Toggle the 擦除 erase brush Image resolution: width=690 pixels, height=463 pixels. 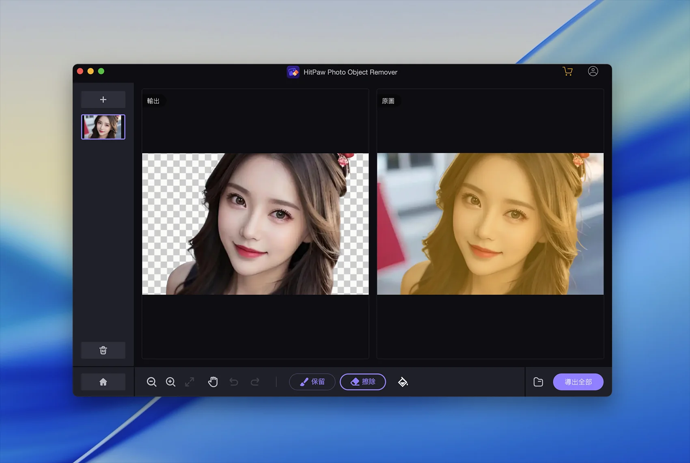tap(362, 382)
